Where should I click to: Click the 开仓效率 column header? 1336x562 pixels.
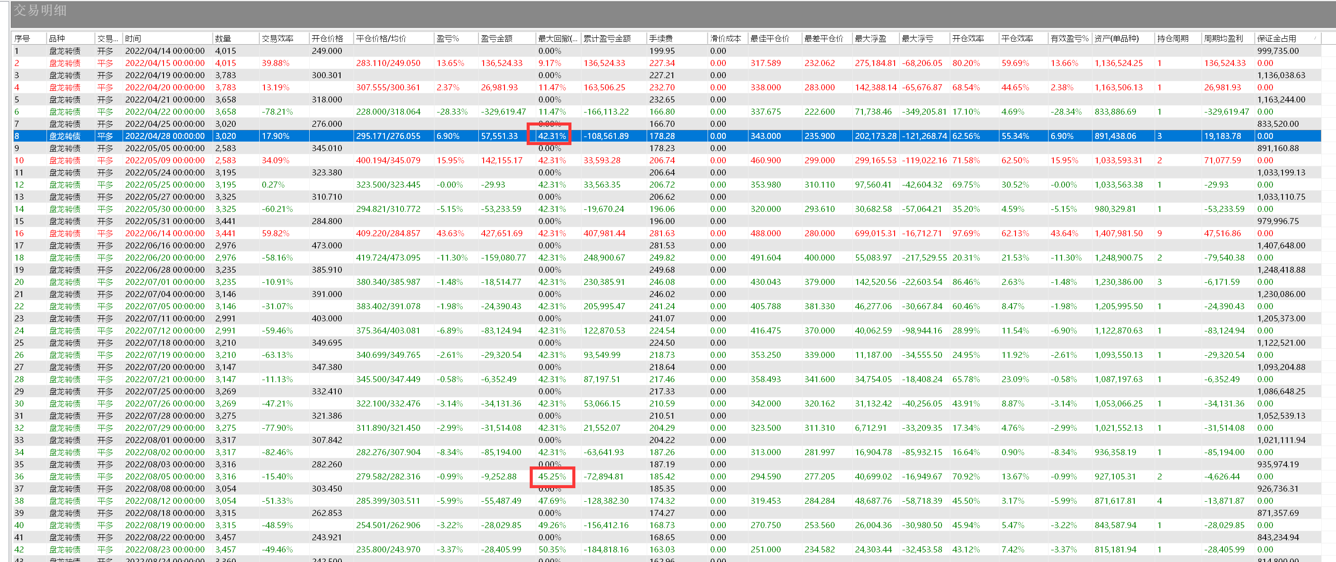coord(974,38)
